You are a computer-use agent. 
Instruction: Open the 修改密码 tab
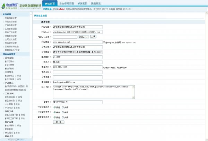[x=83, y=3]
